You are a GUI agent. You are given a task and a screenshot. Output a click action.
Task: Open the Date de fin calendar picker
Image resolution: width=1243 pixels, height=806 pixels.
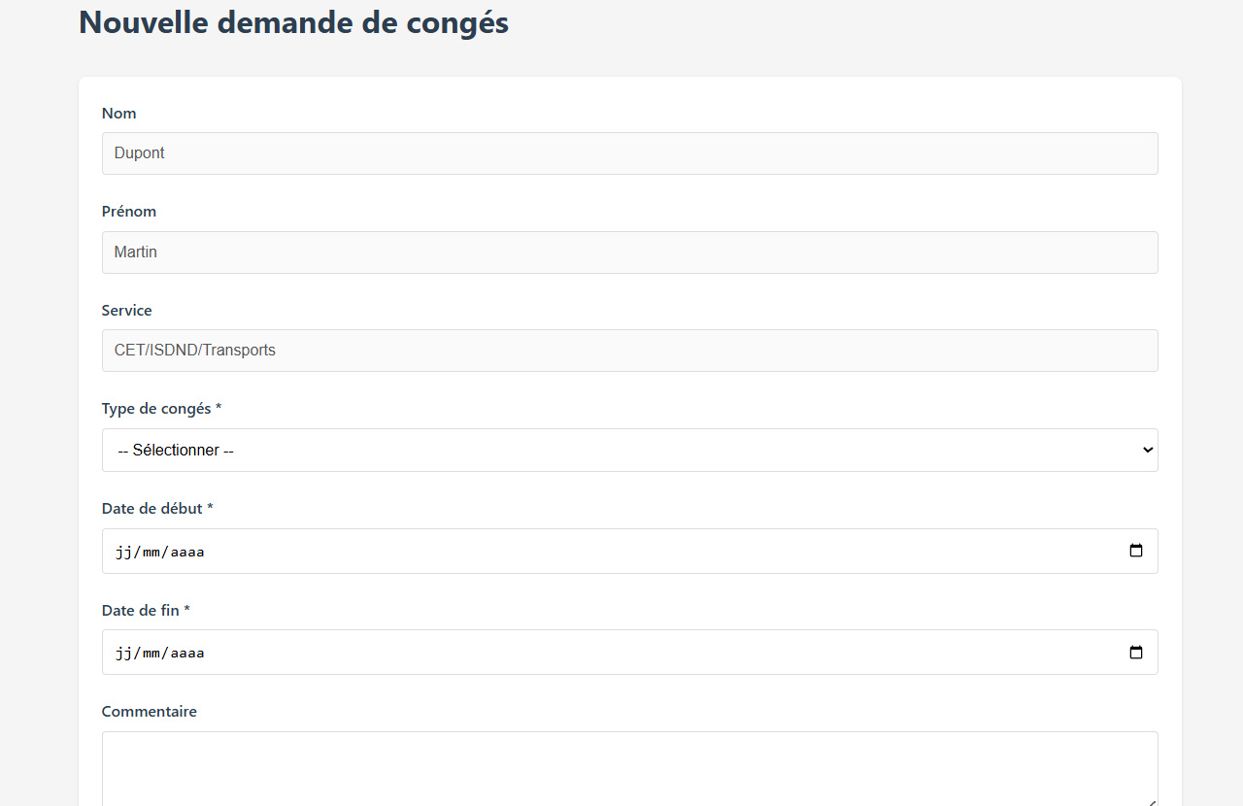pyautogui.click(x=1136, y=653)
